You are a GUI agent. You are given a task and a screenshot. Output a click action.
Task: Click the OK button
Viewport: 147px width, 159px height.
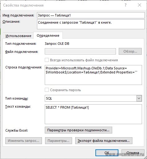pos(107,153)
